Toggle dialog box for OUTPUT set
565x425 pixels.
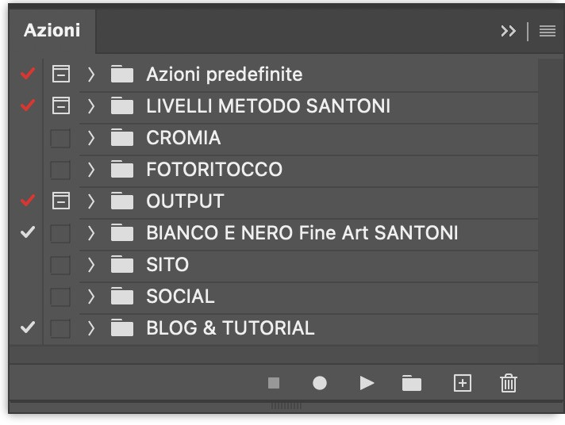tap(60, 201)
